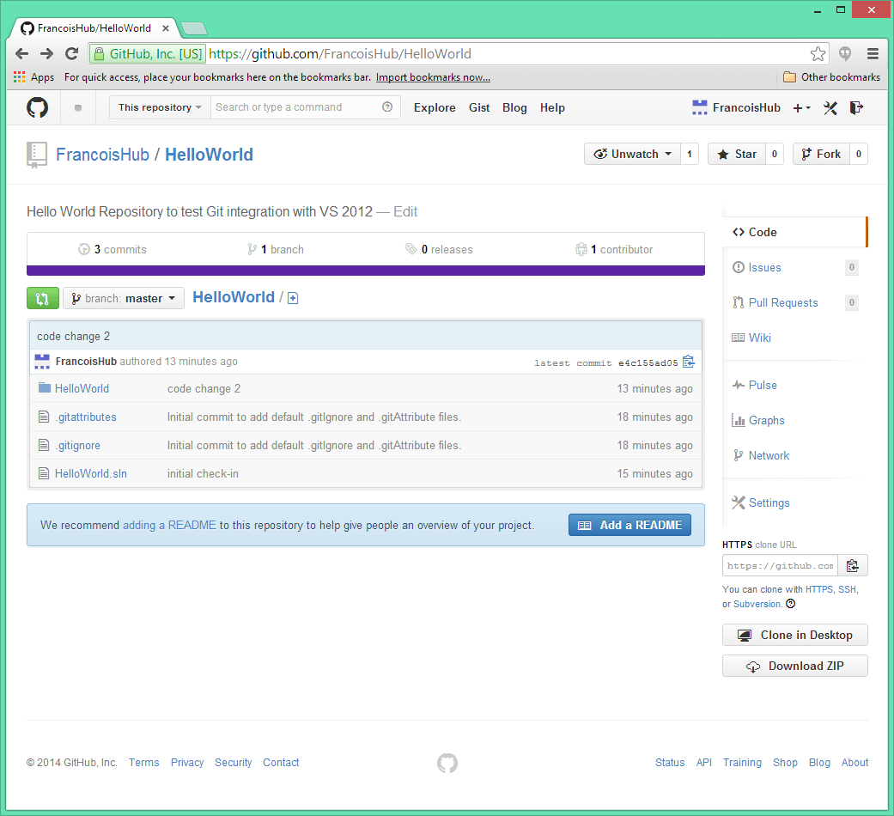This screenshot has height=816, width=894.
Task: Click the GitHub Octocat logo in header
Action: [x=37, y=107]
